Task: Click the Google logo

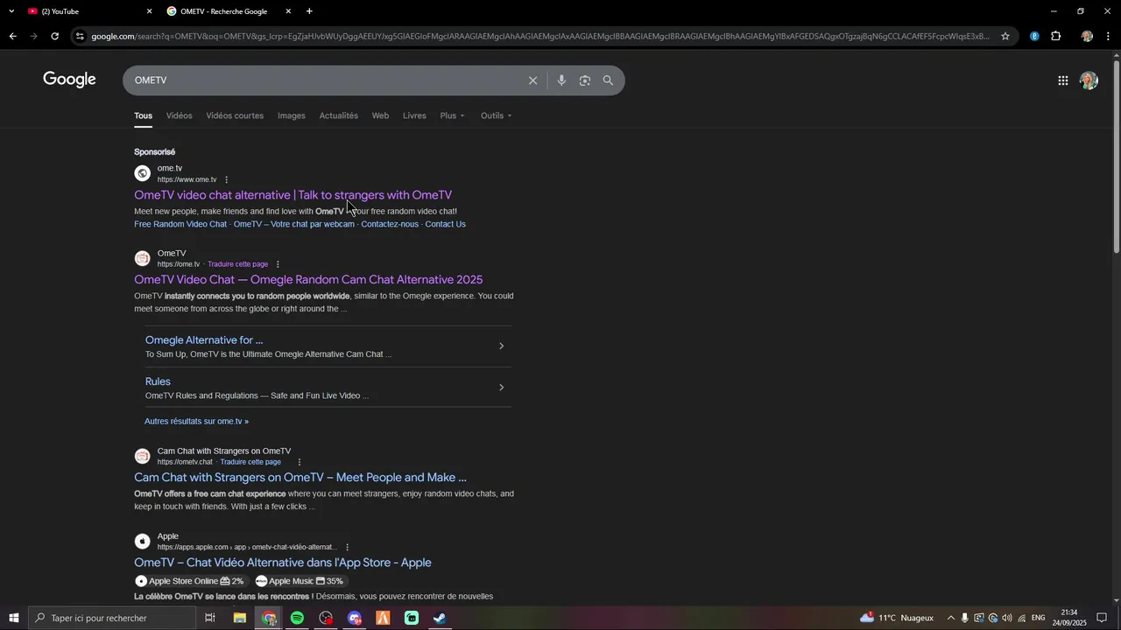Action: (x=69, y=80)
